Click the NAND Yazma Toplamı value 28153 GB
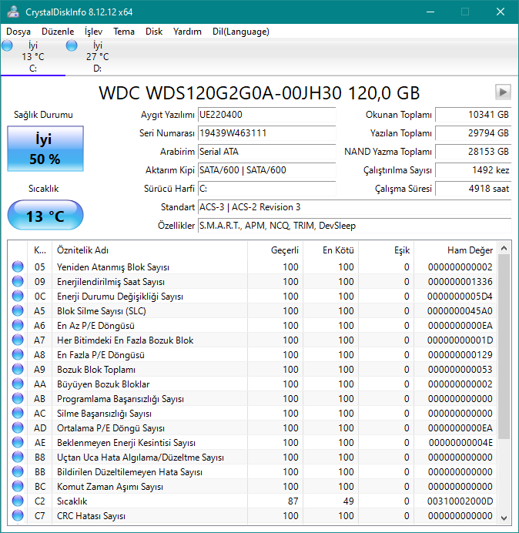519x533 pixels. [473, 151]
